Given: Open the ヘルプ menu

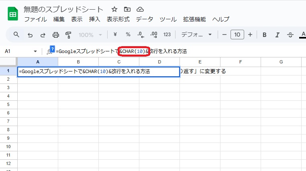Looking at the screenshot, I should click(221, 19).
